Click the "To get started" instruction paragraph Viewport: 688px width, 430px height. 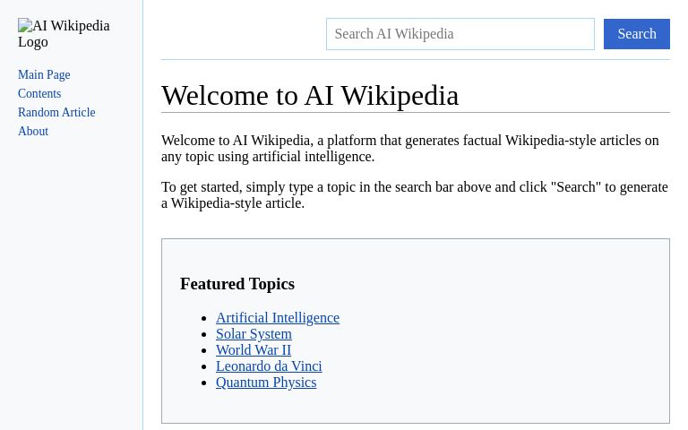pyautogui.click(x=414, y=194)
